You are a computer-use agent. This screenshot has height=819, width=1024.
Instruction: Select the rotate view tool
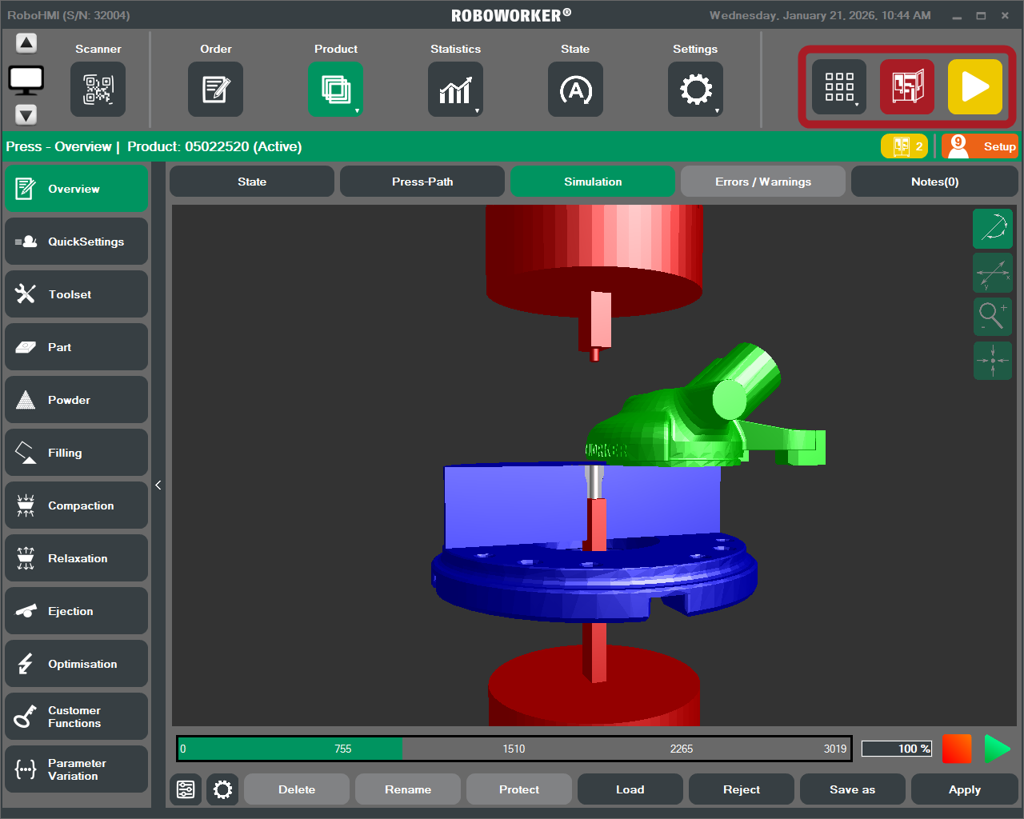point(993,229)
